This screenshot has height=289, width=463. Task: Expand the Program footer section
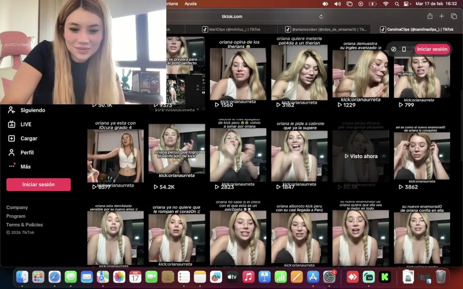pos(16,216)
